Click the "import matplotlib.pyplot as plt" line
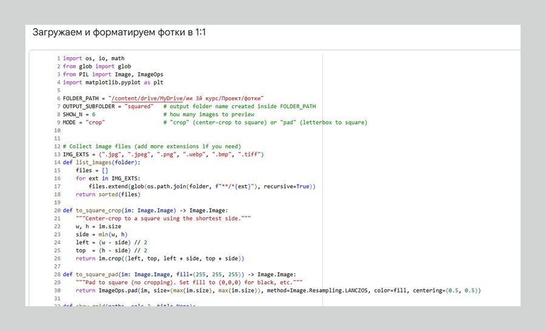 click(113, 83)
